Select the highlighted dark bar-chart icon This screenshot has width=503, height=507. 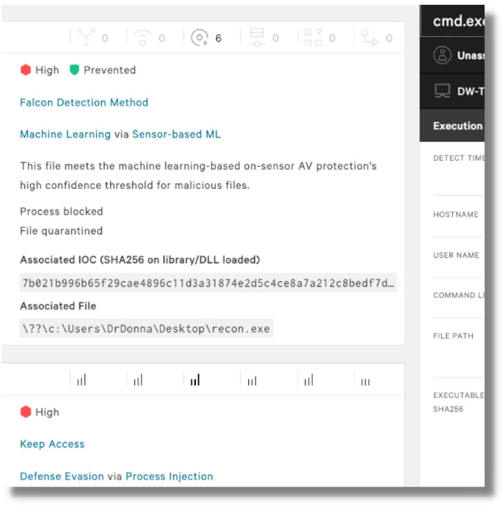point(195,380)
